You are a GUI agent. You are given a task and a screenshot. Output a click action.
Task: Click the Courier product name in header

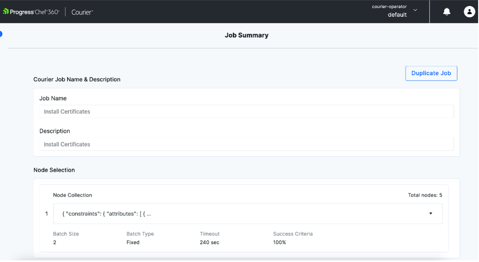(82, 12)
